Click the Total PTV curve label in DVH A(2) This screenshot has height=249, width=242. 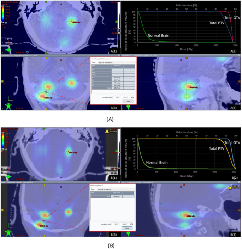coord(217,23)
